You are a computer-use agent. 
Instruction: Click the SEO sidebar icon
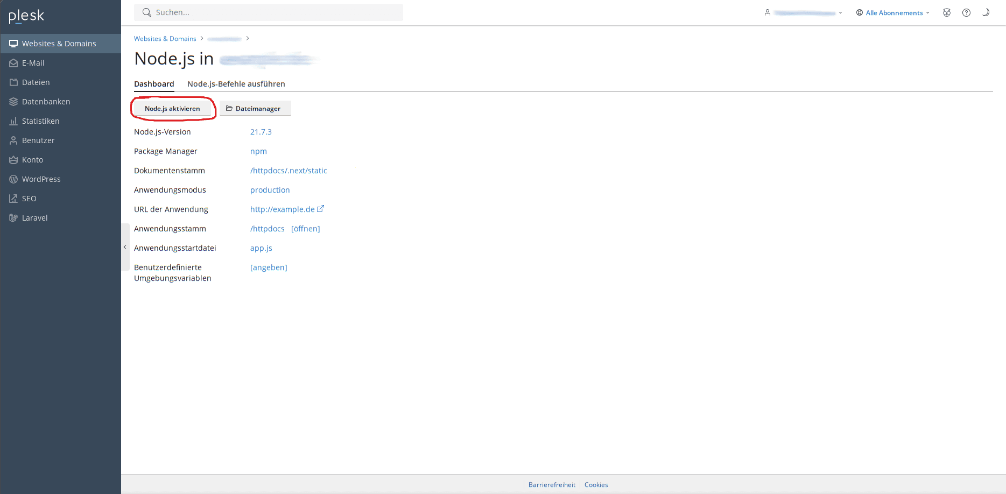pyautogui.click(x=13, y=199)
